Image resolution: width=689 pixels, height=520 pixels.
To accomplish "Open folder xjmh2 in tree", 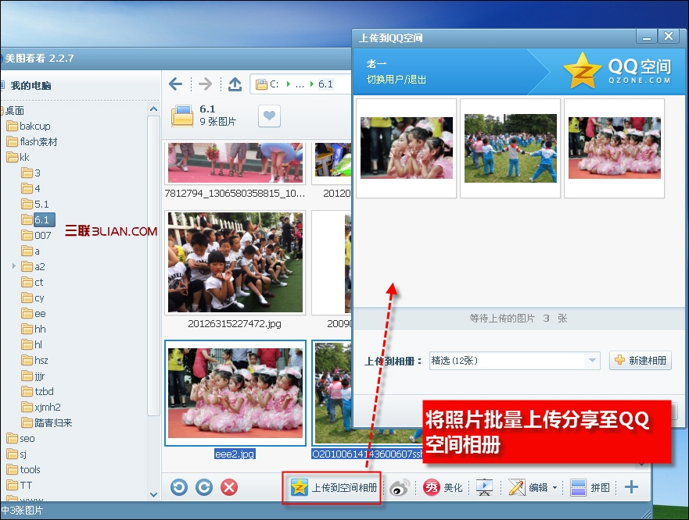I will coord(41,408).
